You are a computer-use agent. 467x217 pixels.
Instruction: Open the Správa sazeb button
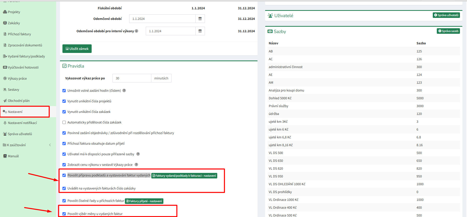click(448, 31)
